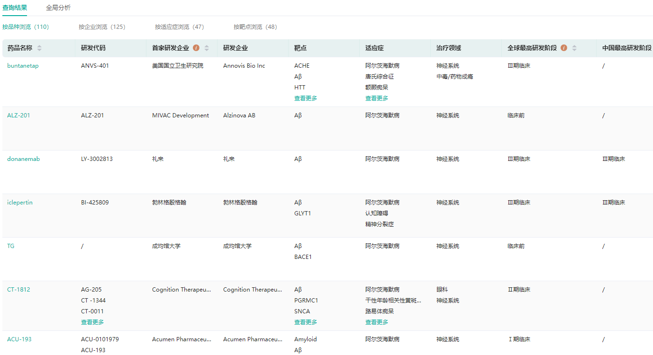Open the 按适应症浏览 (47) view
This screenshot has width=653, height=355.
[x=179, y=27]
